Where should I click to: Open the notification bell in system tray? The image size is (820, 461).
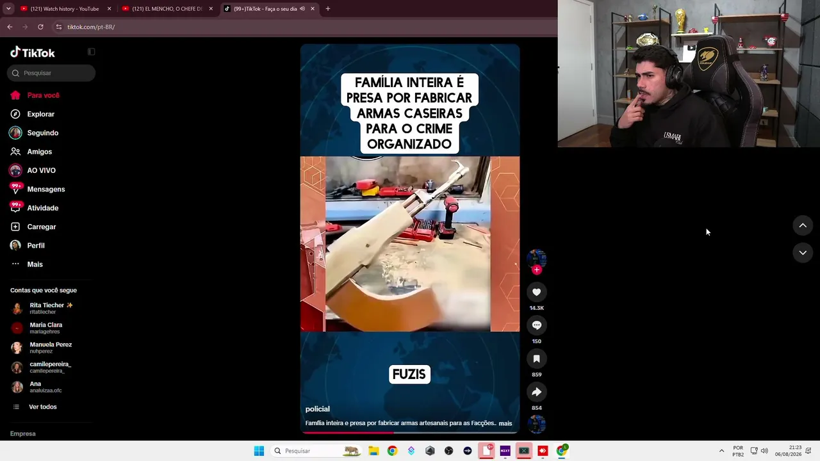(808, 451)
